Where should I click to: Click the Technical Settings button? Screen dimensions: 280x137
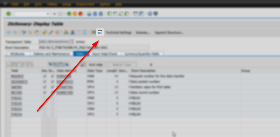(119, 32)
